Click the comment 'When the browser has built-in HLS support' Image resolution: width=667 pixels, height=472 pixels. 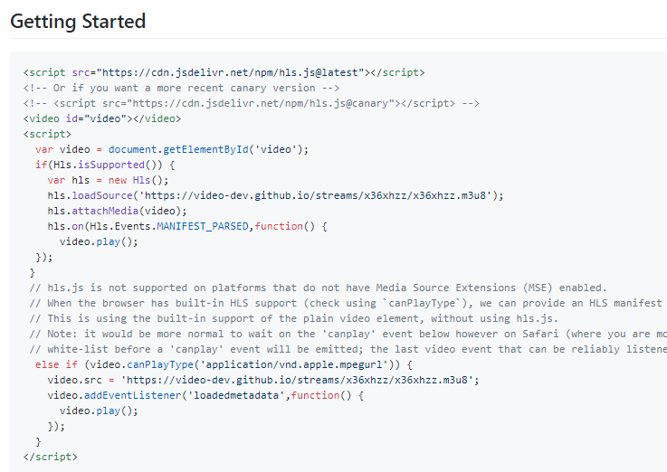coord(348,303)
